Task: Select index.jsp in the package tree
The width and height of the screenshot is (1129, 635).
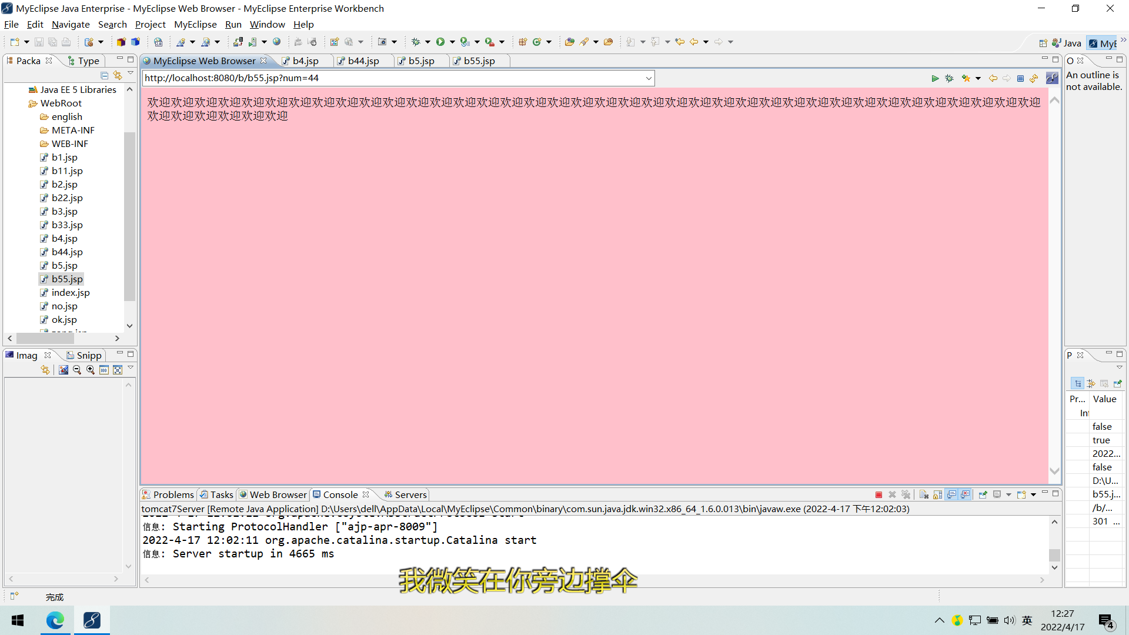Action: tap(71, 292)
